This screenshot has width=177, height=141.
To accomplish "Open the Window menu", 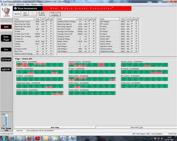I will [x=34, y=4].
